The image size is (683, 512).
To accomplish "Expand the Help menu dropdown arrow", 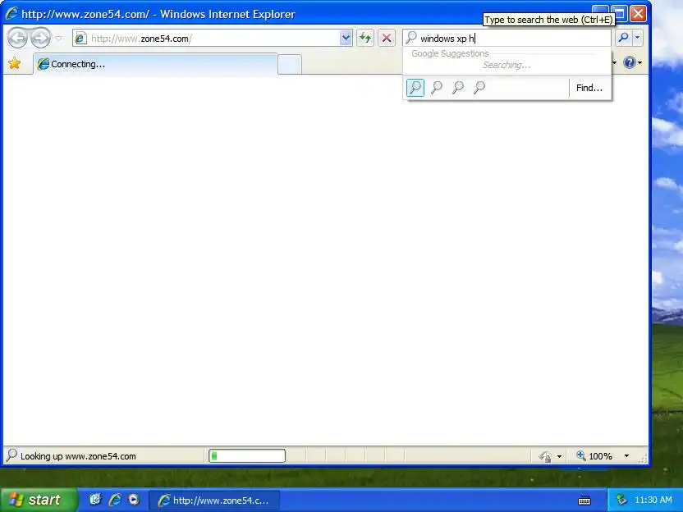I will [x=639, y=63].
